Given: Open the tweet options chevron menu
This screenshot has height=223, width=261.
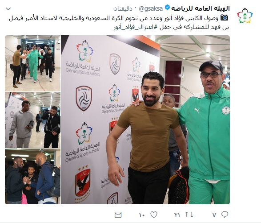Looking at the screenshot, I should (8, 8).
